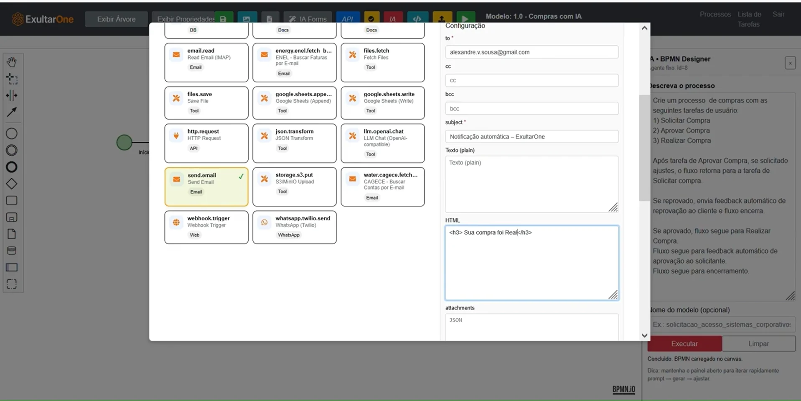
Task: Create an expanded subprocess from the palette
Action: pyautogui.click(x=12, y=217)
